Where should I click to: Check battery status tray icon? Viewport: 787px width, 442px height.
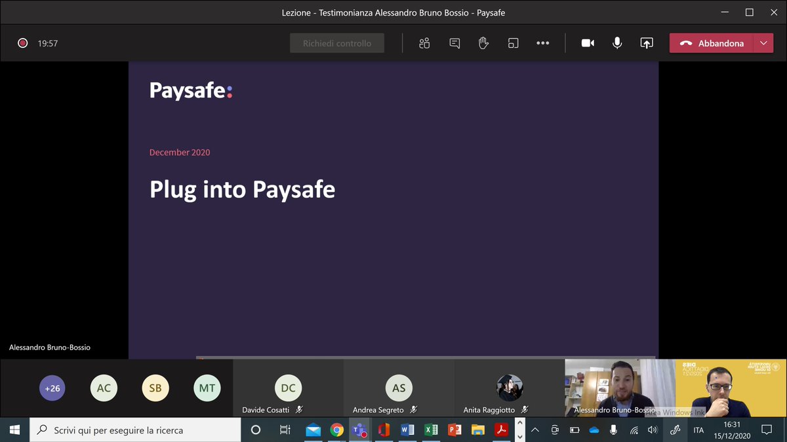click(x=575, y=430)
